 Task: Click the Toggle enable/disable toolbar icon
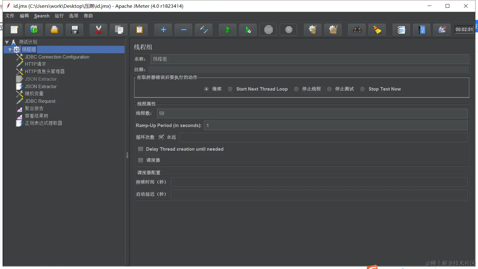tap(204, 30)
